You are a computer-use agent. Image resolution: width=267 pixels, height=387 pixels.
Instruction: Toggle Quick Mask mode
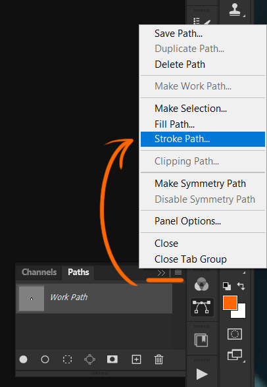click(x=235, y=334)
